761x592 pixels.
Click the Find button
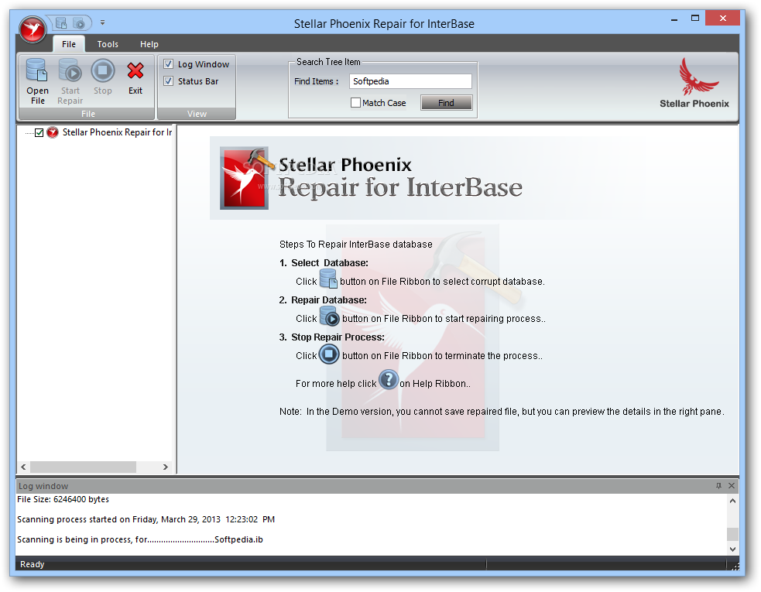tap(446, 103)
